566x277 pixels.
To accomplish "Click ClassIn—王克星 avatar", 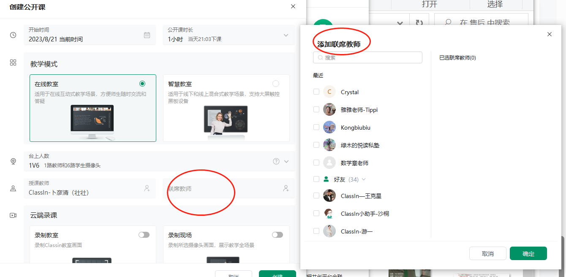I will (x=329, y=196).
